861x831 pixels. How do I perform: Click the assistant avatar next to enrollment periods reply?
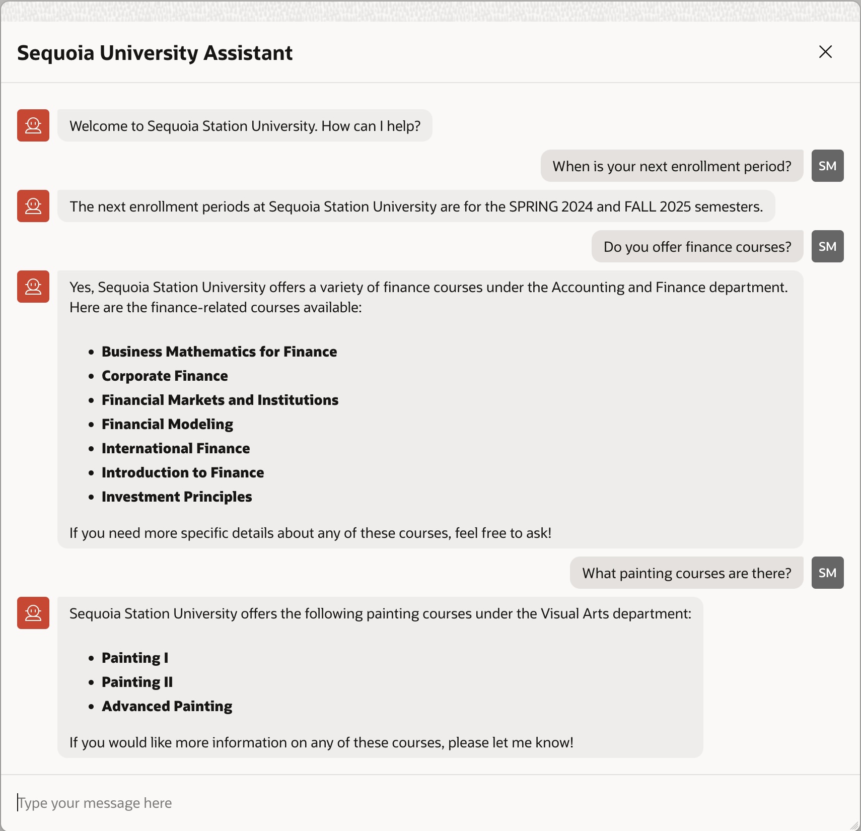[x=33, y=206]
